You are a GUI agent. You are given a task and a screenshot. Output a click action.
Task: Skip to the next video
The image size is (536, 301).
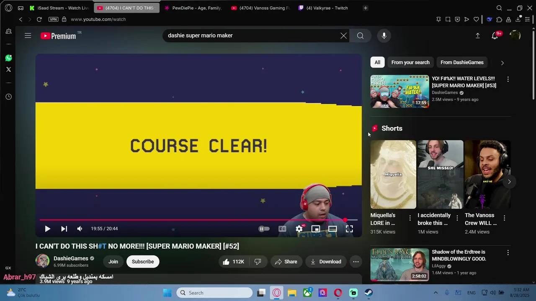[x=64, y=229]
